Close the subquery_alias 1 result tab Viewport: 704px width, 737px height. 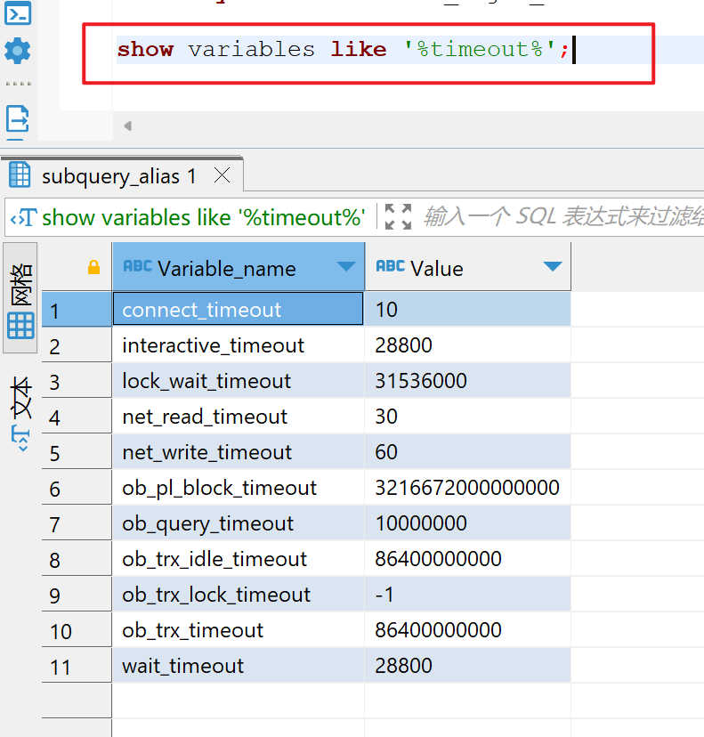click(x=223, y=176)
